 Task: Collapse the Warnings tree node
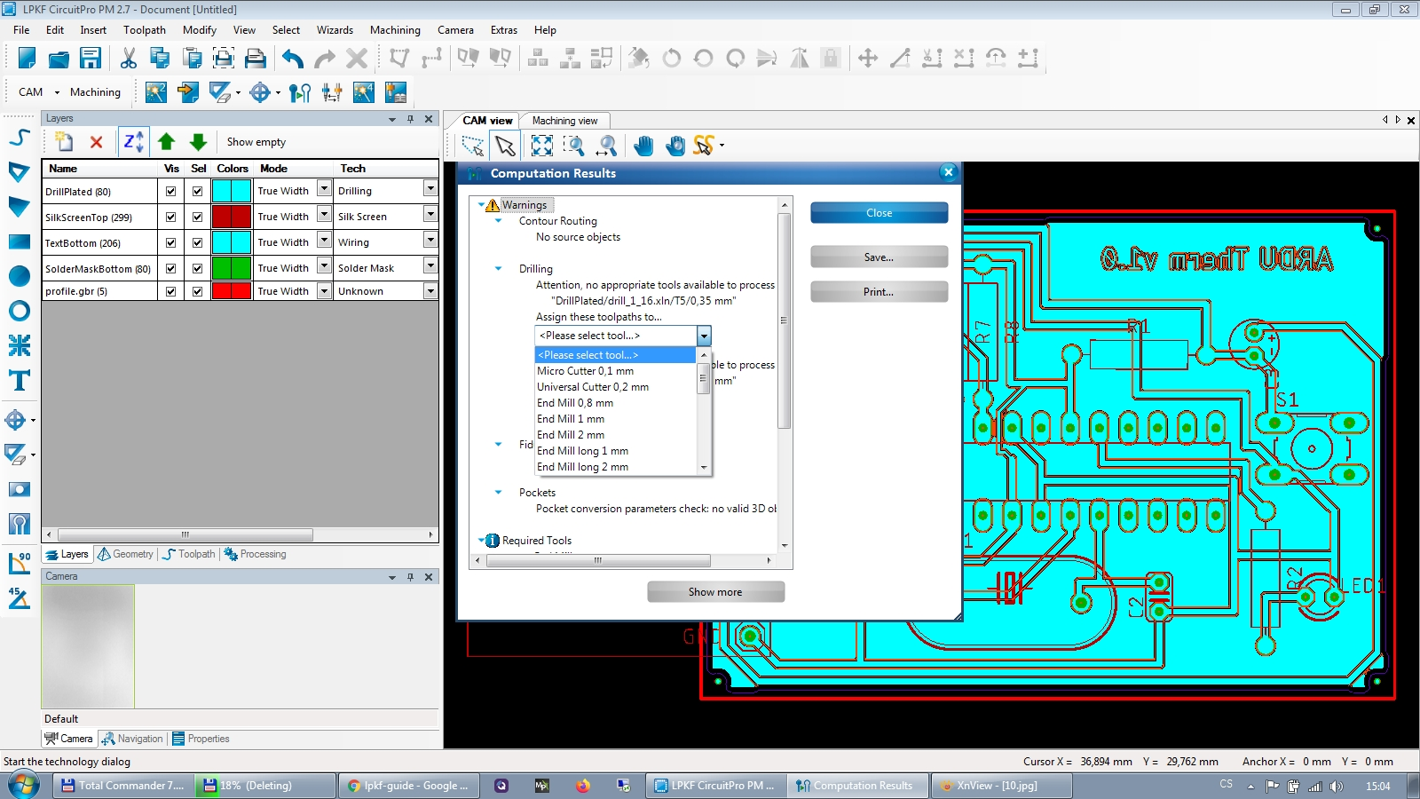[x=481, y=205]
